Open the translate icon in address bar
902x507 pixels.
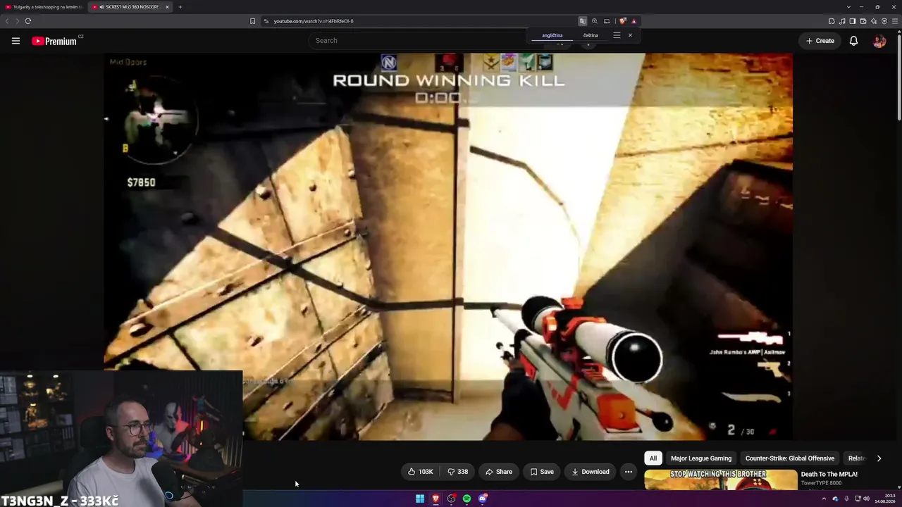coord(582,21)
